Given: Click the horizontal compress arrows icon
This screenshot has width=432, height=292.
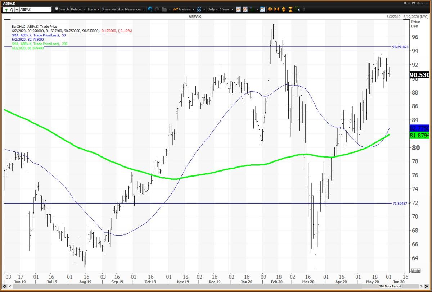Looking at the screenshot, I should [276, 9].
